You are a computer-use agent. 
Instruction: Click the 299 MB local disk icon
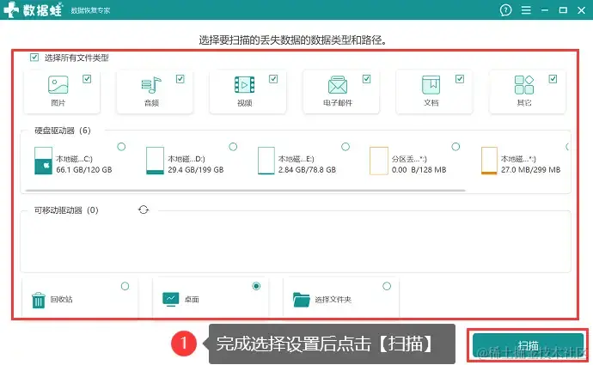pyautogui.click(x=489, y=161)
